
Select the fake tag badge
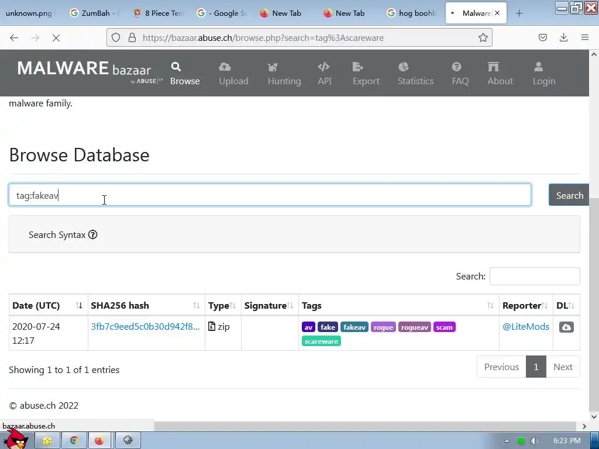coord(328,327)
